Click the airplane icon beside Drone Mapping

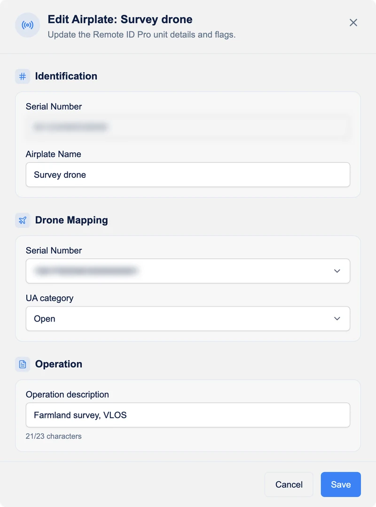point(23,220)
